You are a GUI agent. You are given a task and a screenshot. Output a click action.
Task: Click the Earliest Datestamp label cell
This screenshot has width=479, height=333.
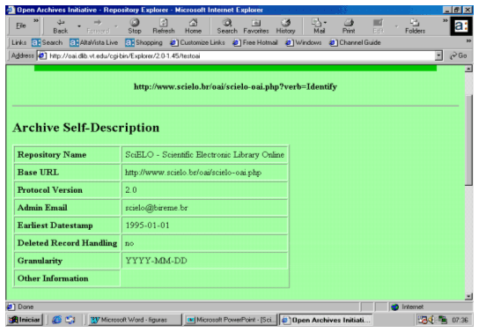(67, 226)
